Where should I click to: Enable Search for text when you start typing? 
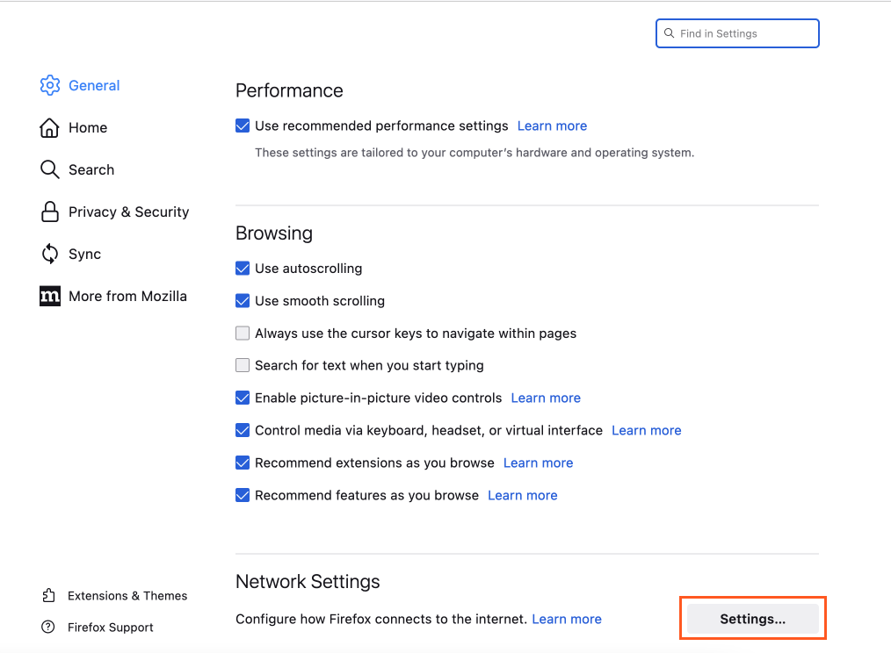pyautogui.click(x=242, y=365)
